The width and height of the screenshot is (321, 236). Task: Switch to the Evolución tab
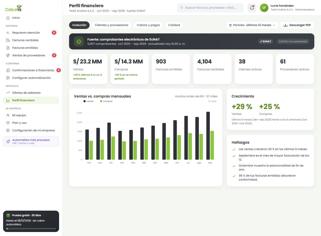(x=79, y=25)
